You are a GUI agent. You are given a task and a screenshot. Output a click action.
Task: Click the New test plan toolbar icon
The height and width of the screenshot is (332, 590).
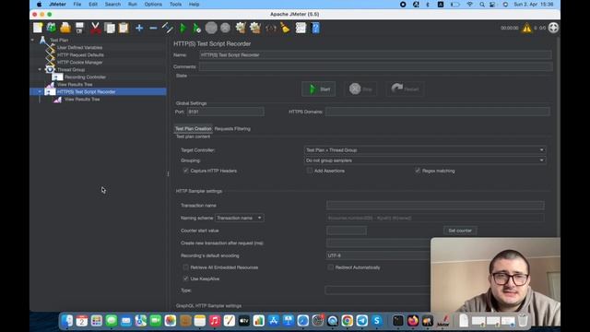(38, 28)
